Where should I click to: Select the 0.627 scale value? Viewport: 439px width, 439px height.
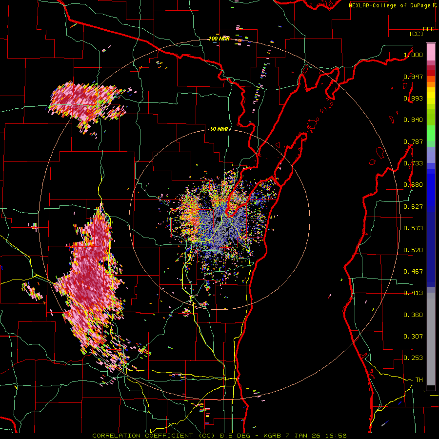413,207
